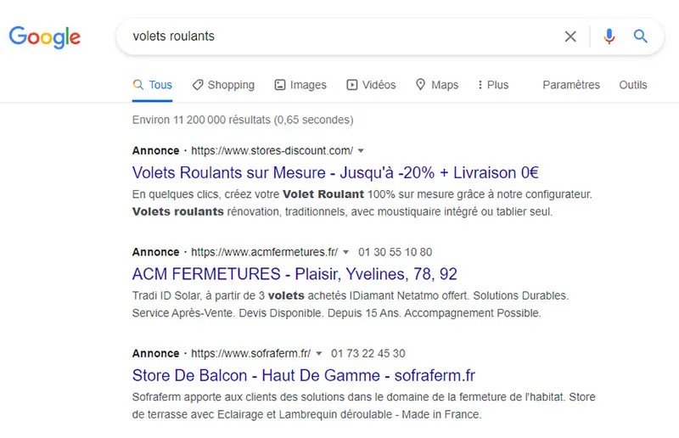This screenshot has width=679, height=438.
Task: Open Store De Balcon - Haut De Gamme link
Action: click(304, 375)
